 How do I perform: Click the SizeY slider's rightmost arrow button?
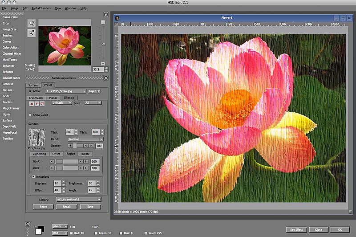point(86,168)
